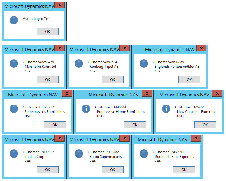Click info icon beside Customer 27321782
This screenshot has width=226, height=181.
point(79,154)
